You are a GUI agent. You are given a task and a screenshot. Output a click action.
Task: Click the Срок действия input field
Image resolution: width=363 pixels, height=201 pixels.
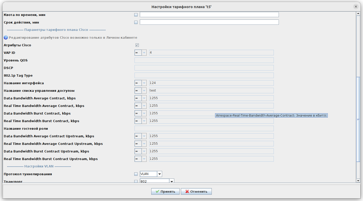(x=209, y=22)
